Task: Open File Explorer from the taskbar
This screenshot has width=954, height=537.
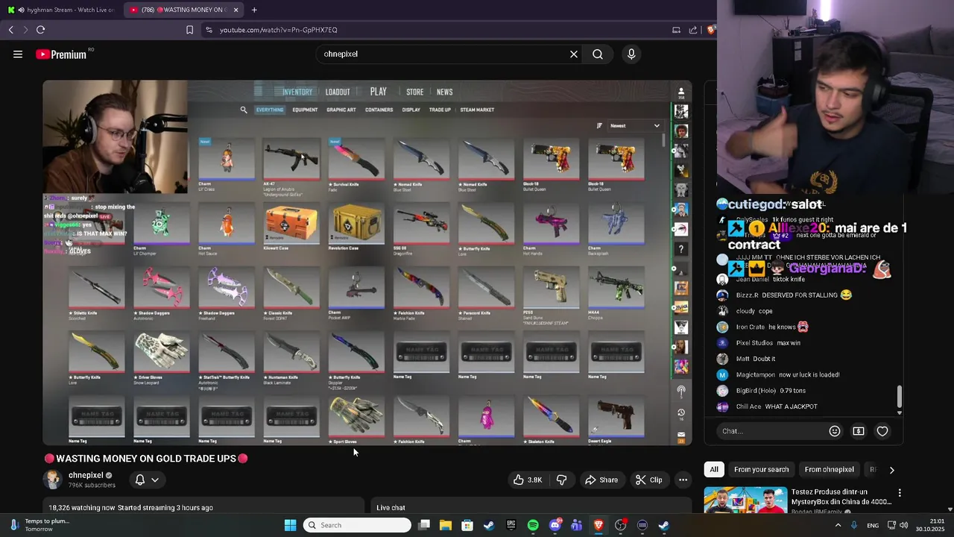Action: click(x=446, y=525)
